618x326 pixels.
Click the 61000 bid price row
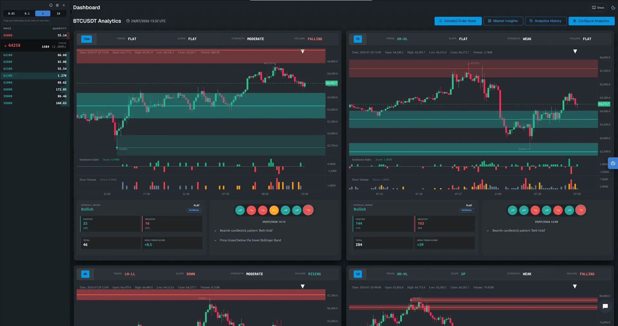(x=35, y=83)
